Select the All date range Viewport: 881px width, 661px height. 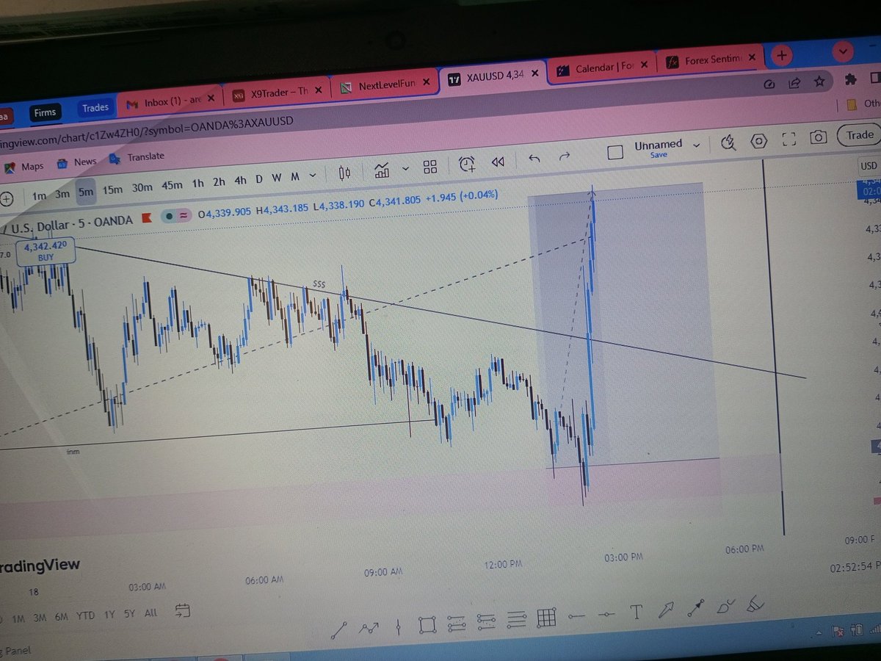(x=151, y=612)
